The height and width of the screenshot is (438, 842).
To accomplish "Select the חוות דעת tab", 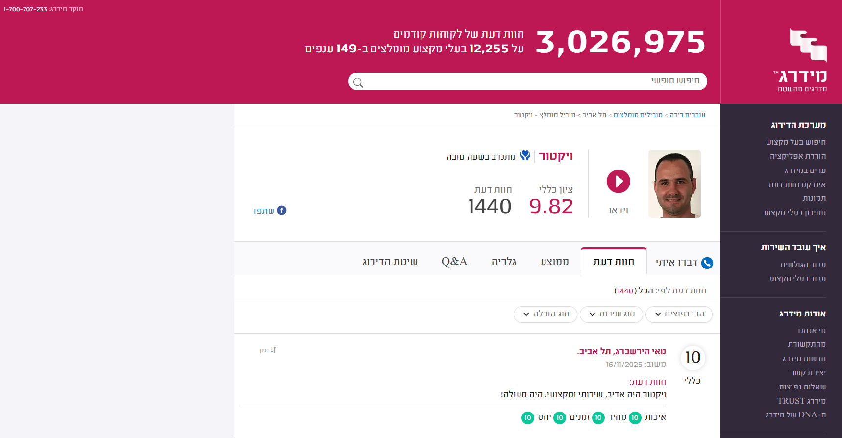I will point(614,262).
